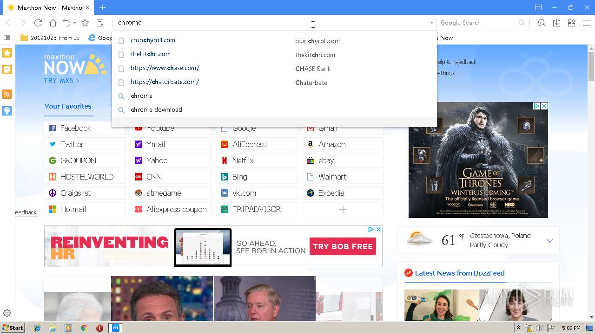The height and width of the screenshot is (334, 595).
Task: Open the sidebar settings gear
Action: (x=7, y=313)
